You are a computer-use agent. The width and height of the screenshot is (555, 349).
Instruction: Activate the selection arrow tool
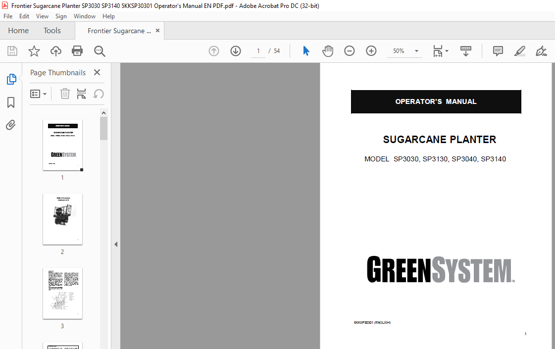[306, 51]
